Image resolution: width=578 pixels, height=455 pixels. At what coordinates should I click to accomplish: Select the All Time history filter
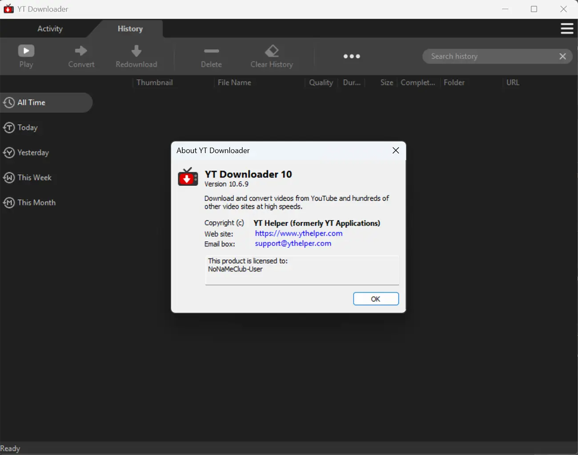point(46,103)
